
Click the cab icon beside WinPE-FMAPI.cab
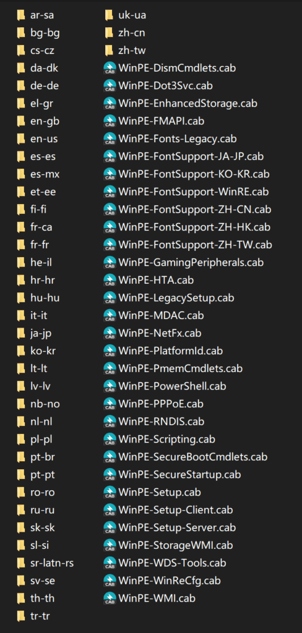[x=110, y=121]
